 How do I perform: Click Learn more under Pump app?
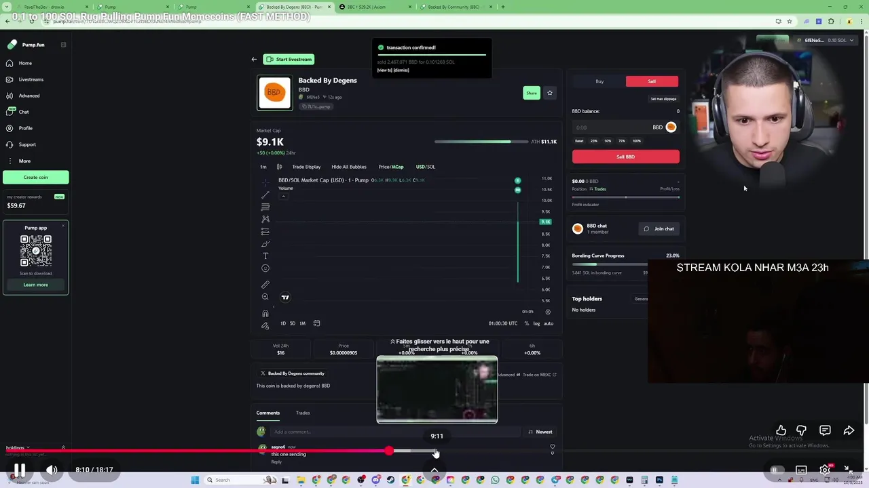pyautogui.click(x=35, y=285)
